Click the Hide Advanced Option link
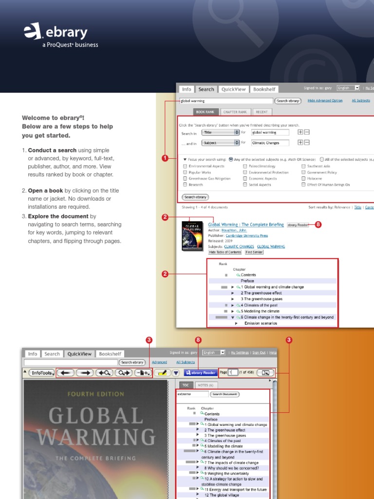Viewport: 374px width, 499px height. pyautogui.click(x=325, y=100)
